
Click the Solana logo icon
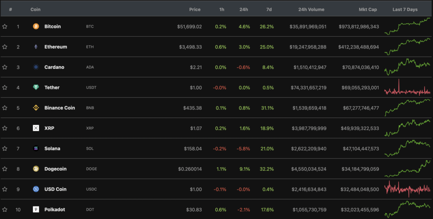[x=36, y=148]
